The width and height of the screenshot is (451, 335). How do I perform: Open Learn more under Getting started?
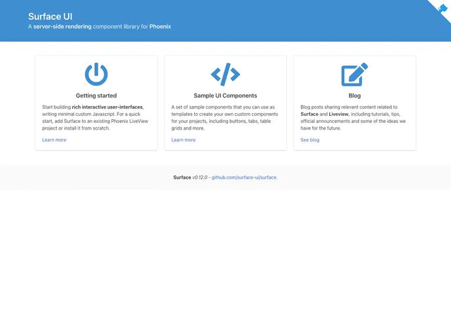tap(54, 140)
